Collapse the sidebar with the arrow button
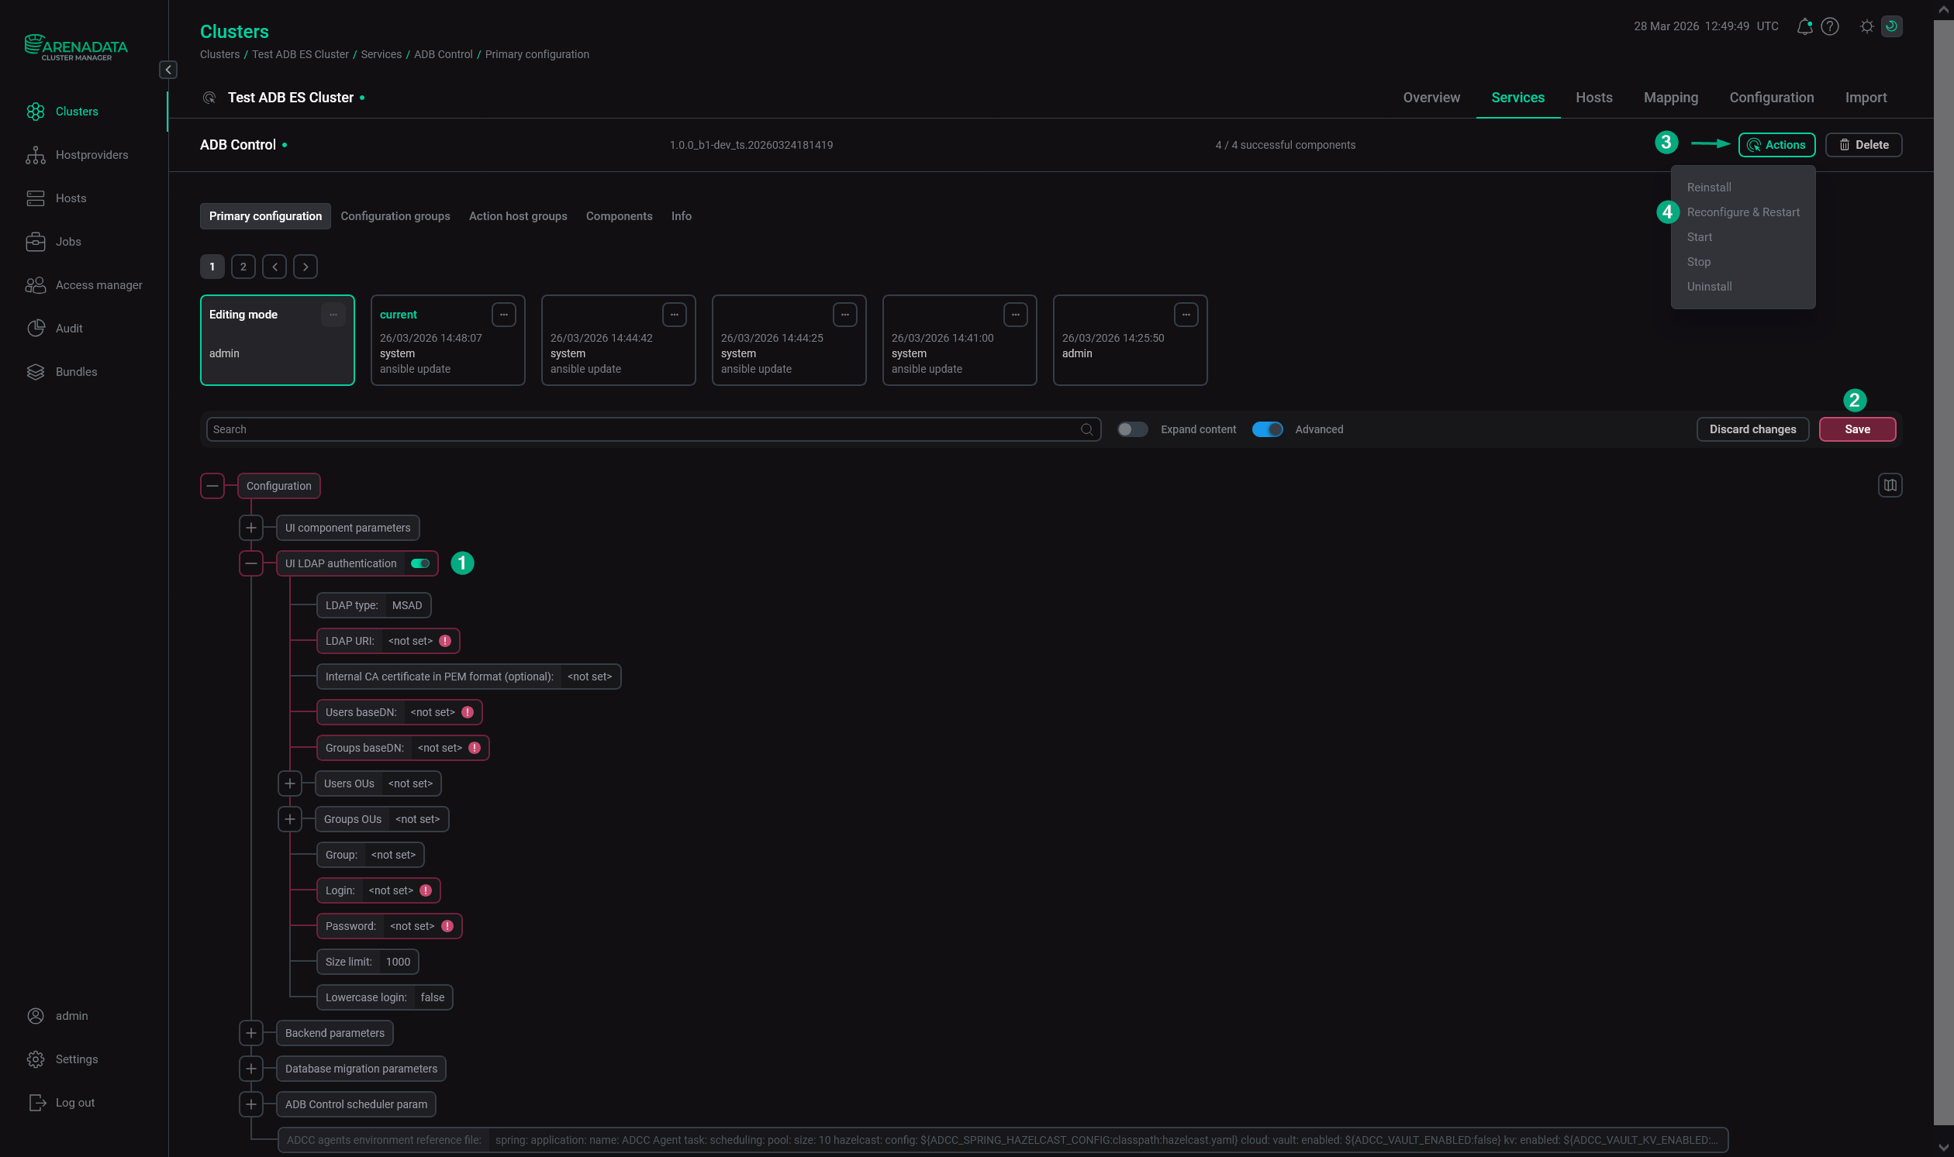Image resolution: width=1954 pixels, height=1157 pixels. point(167,71)
